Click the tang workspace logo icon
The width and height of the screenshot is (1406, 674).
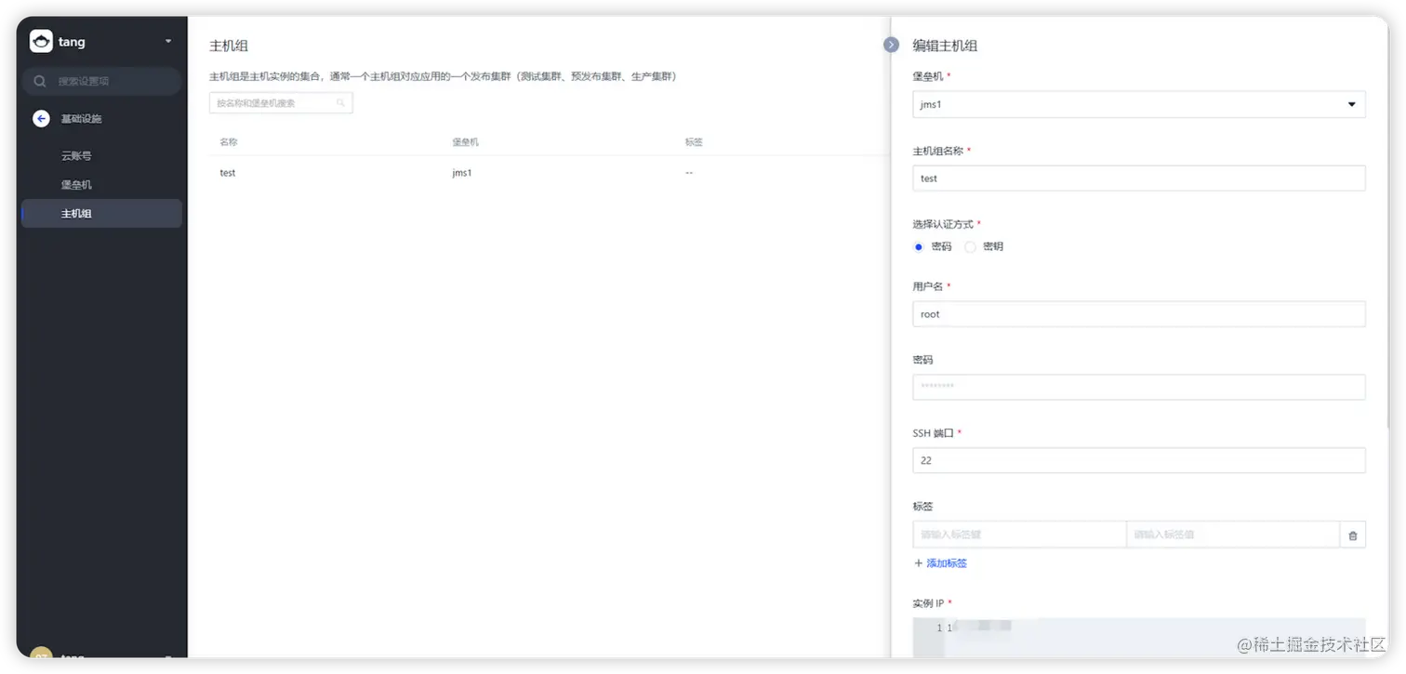41,41
